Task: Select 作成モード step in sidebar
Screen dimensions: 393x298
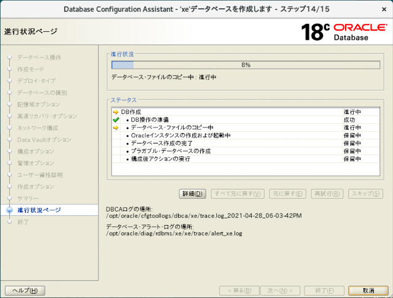Action: (31, 69)
